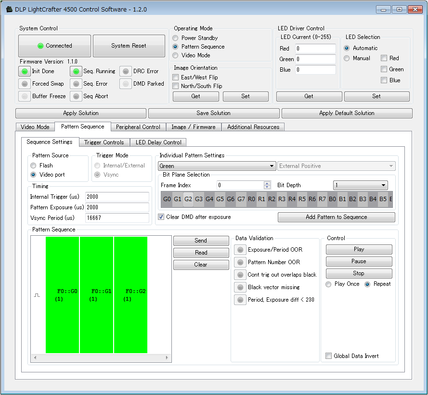Click the Period, Exposure diff < 230 indicator

pyautogui.click(x=240, y=300)
